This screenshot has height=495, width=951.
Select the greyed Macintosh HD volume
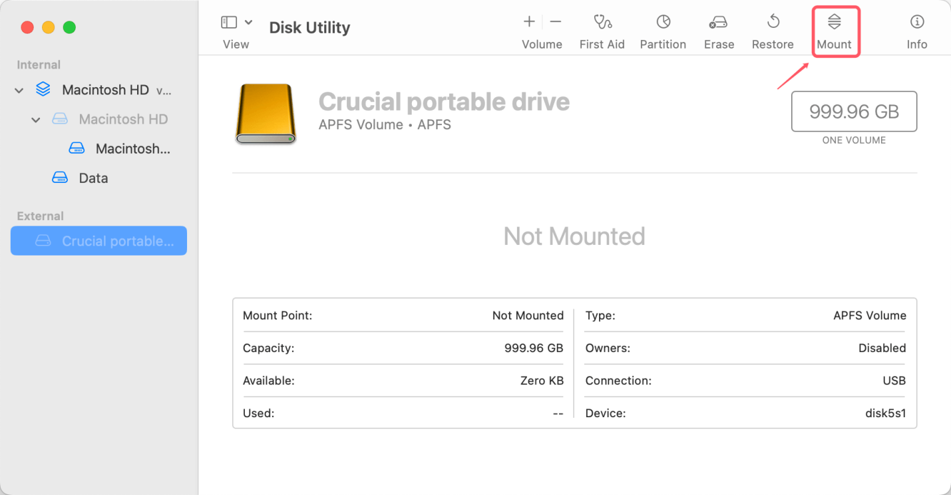124,119
